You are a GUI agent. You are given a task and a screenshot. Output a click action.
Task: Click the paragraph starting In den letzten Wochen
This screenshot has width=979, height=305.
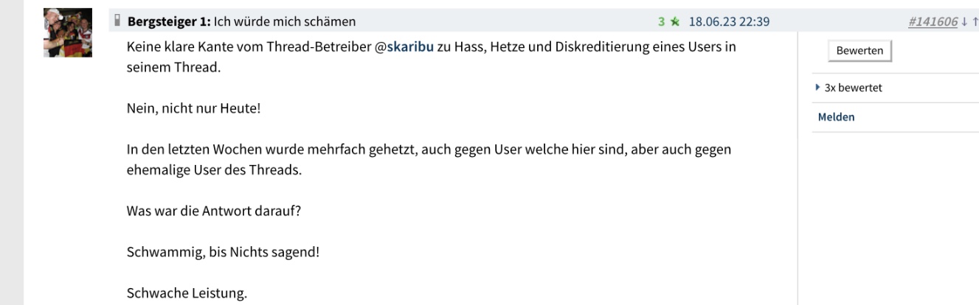point(429,159)
